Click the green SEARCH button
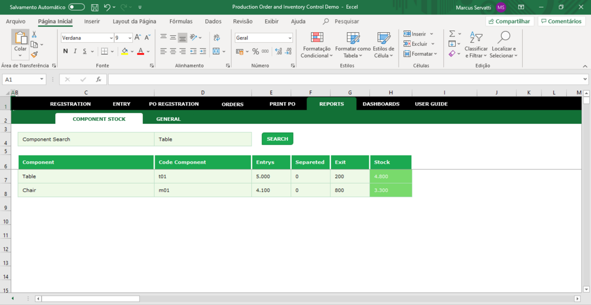Viewport: 591px width, 305px height. [278, 139]
